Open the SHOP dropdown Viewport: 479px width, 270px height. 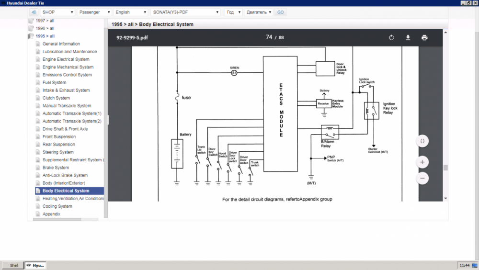(57, 12)
